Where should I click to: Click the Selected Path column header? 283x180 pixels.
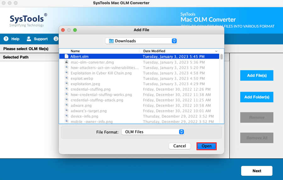pos(16,57)
